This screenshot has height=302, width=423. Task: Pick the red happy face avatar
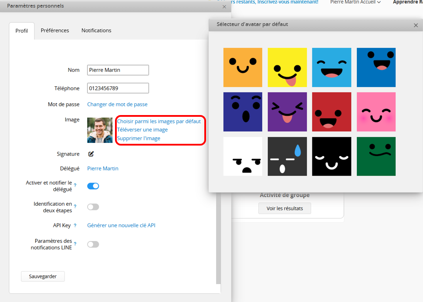point(332,112)
